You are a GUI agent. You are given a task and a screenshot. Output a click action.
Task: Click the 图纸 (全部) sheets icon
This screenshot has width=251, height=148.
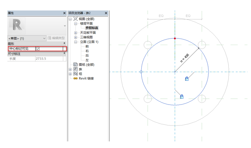(x=75, y=64)
